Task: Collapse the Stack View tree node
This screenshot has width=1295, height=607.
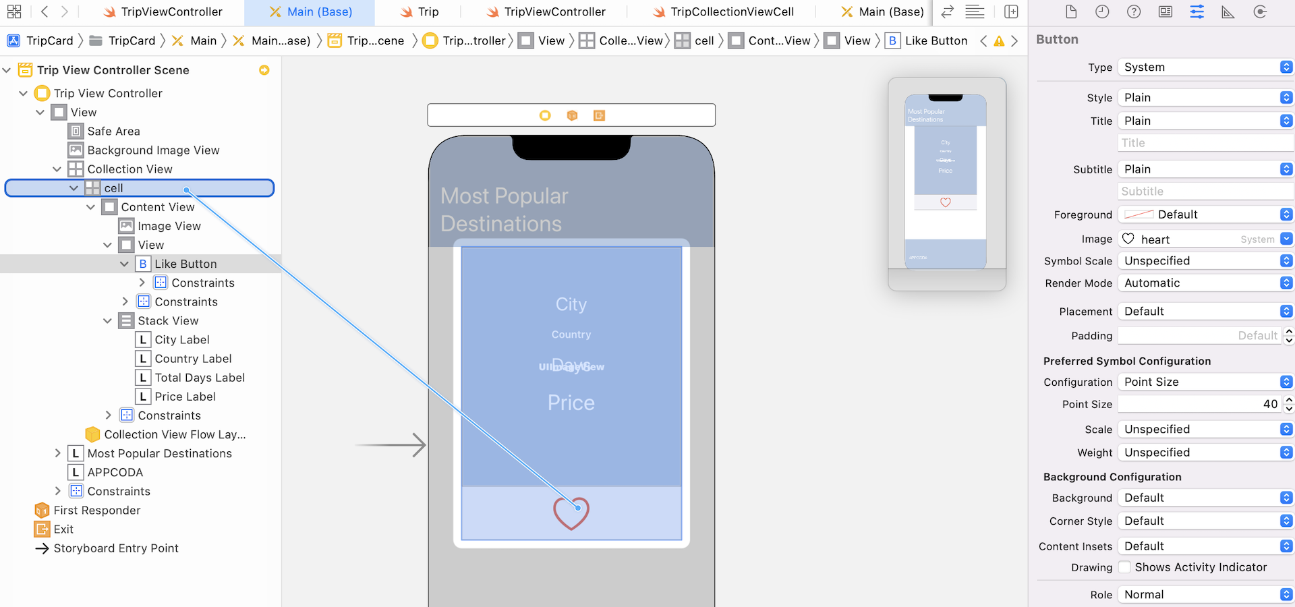Action: 108,321
